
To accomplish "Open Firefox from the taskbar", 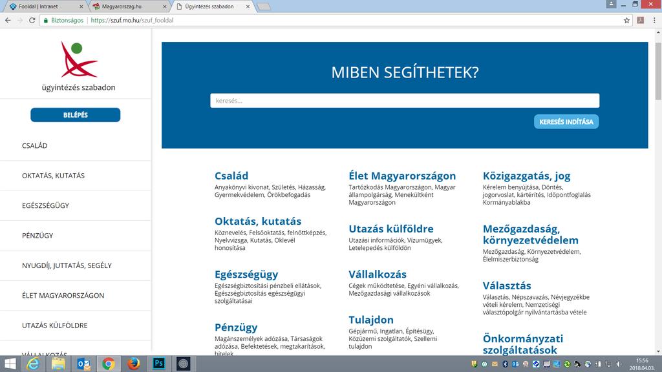I will pos(134,364).
